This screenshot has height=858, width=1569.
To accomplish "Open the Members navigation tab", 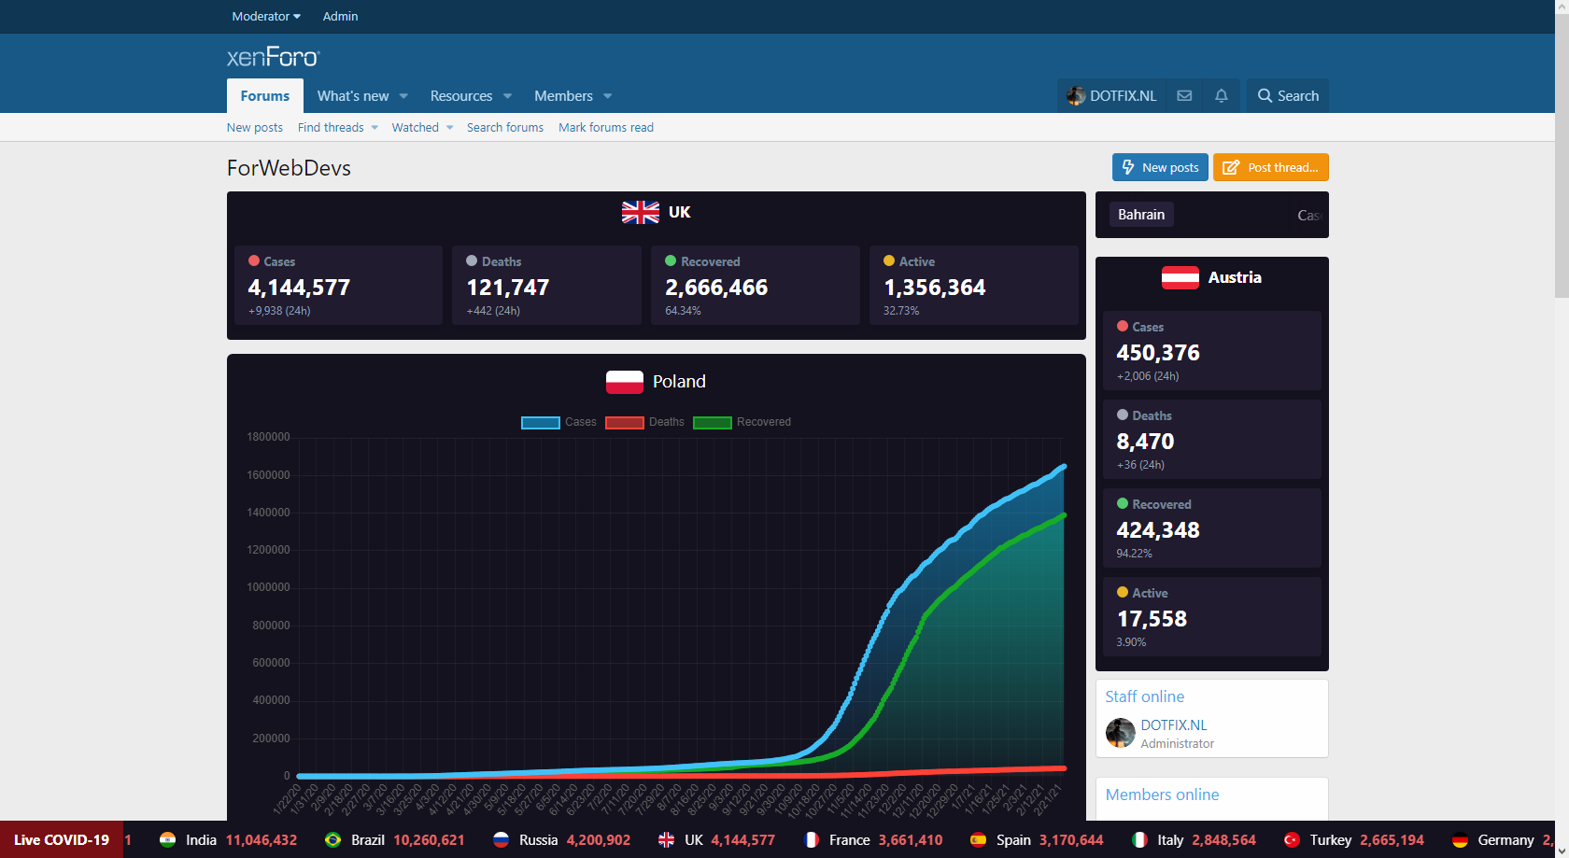I will point(563,96).
